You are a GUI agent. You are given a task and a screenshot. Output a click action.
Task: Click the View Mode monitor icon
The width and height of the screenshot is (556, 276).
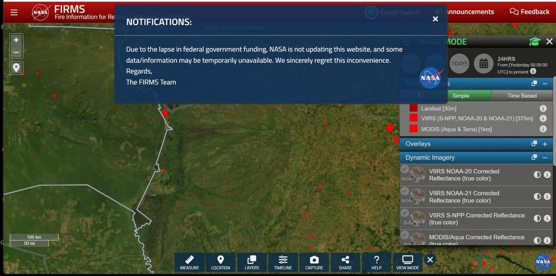coord(408,262)
